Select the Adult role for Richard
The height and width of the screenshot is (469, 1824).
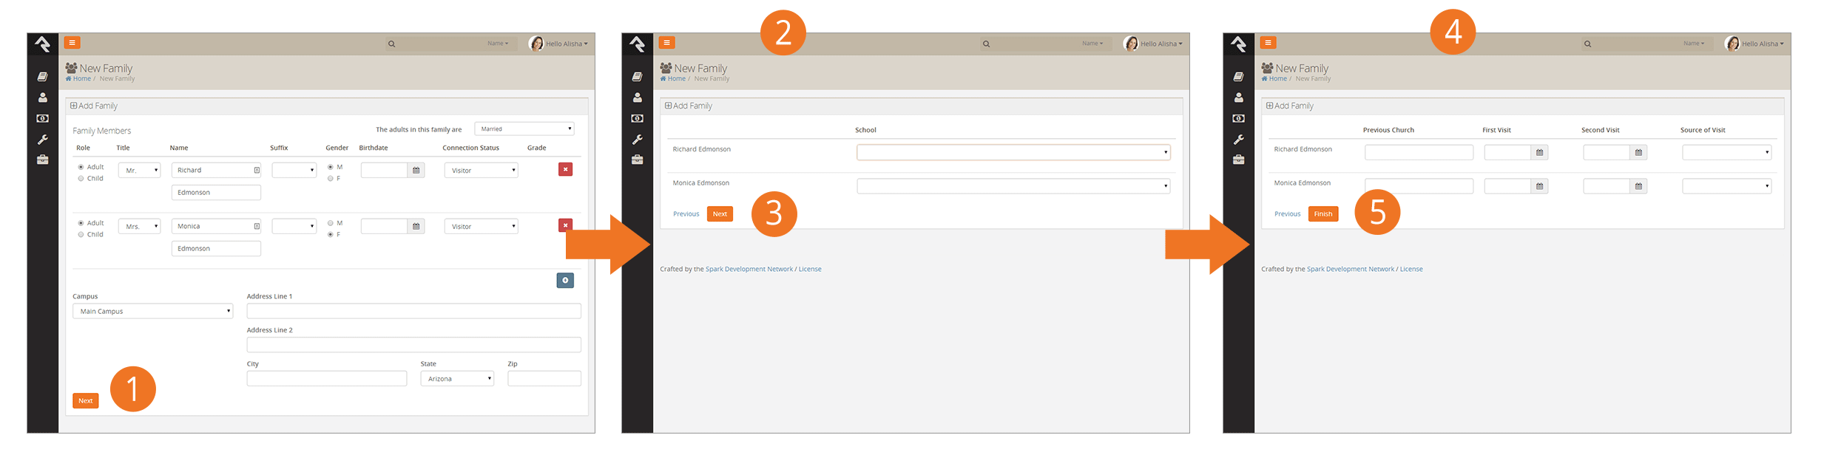pos(81,168)
